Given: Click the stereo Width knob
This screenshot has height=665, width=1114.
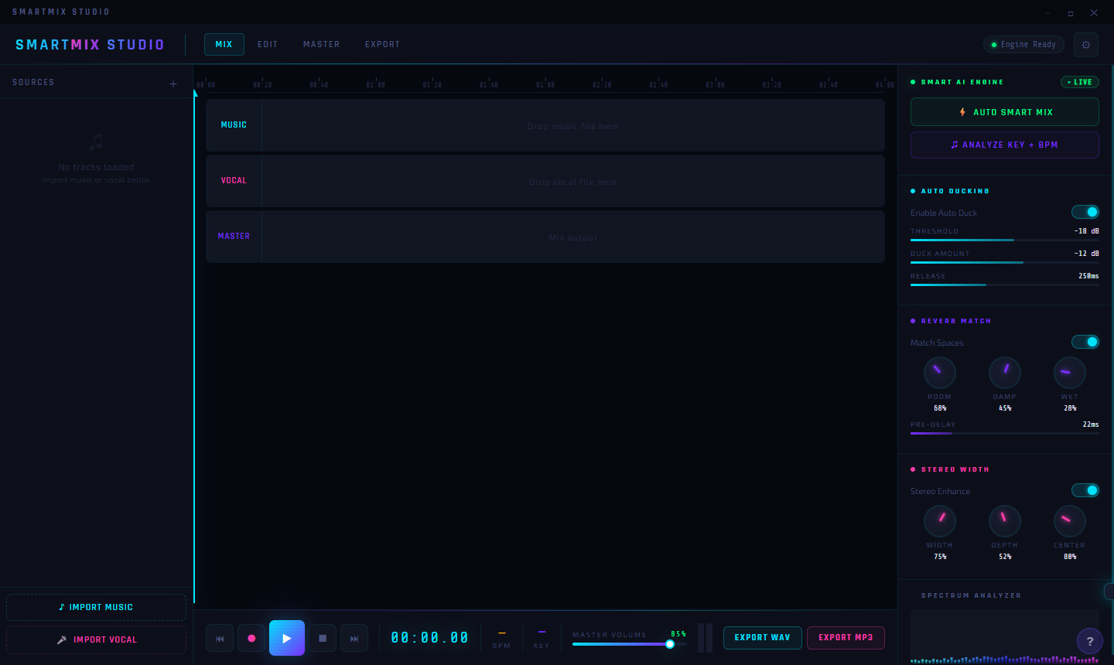Looking at the screenshot, I should [940, 521].
